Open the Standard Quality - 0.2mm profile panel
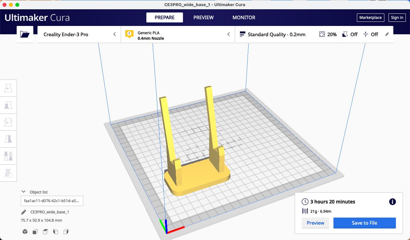Screen dimensions: 410x240 tap(314, 35)
